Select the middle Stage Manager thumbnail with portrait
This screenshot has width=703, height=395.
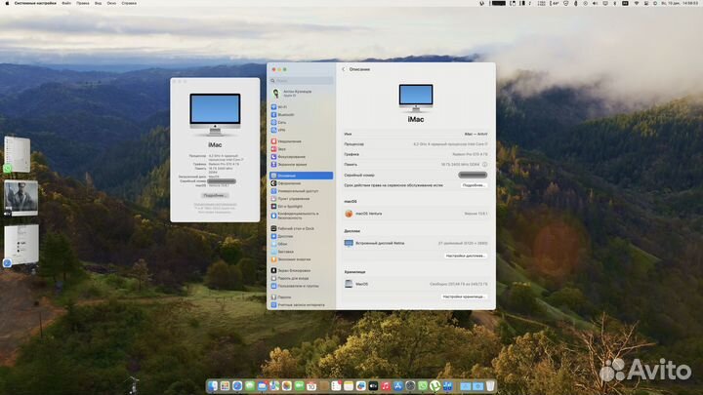[x=21, y=197]
